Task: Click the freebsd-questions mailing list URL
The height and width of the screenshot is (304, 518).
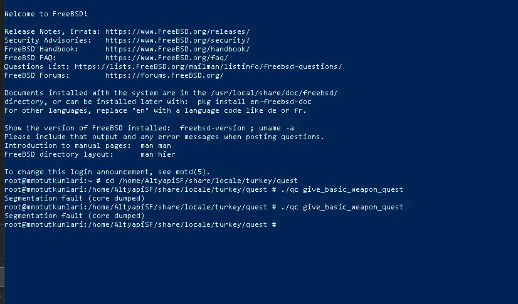Action: click(208, 66)
